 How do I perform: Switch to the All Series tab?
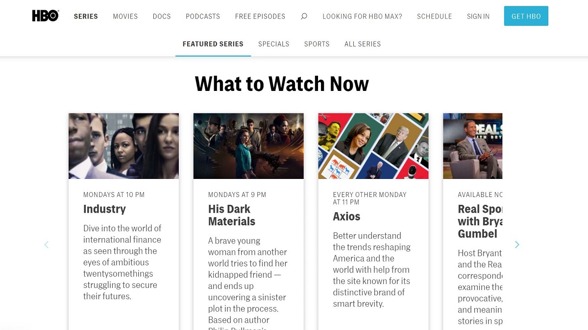[x=363, y=44]
